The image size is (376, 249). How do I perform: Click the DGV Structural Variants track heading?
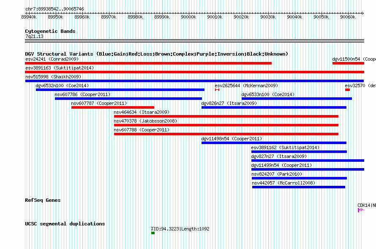(x=156, y=54)
